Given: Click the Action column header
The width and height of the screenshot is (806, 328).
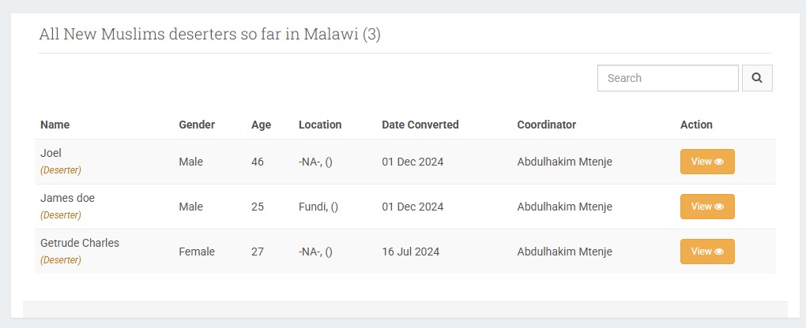Looking at the screenshot, I should pyautogui.click(x=696, y=125).
